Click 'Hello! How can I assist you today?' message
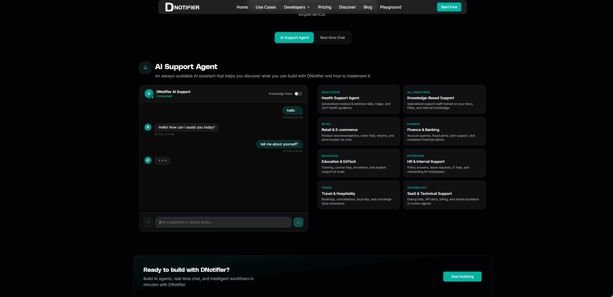This screenshot has width=613, height=297. (187, 127)
